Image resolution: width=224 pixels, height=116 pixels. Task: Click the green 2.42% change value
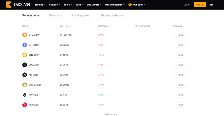click(x=101, y=95)
